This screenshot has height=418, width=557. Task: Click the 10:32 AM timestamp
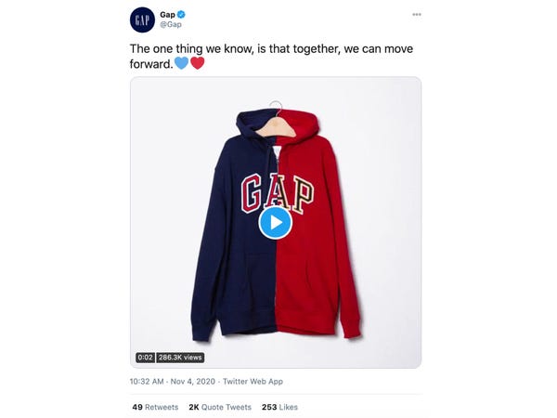click(147, 382)
